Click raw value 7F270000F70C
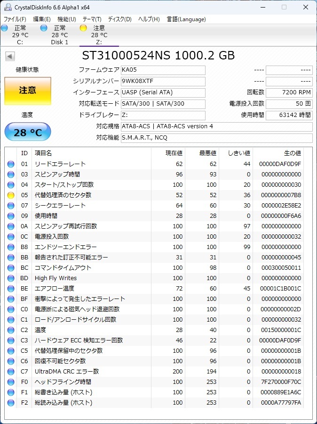The height and width of the screenshot is (424, 317). coord(281,382)
